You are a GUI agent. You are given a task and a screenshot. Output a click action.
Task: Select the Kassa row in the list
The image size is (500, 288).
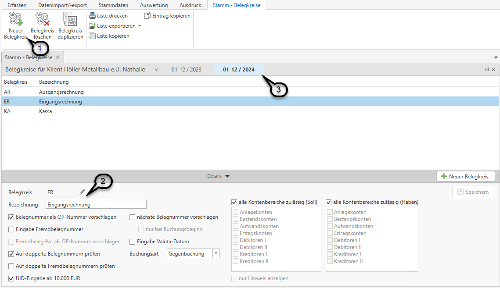click(x=46, y=111)
